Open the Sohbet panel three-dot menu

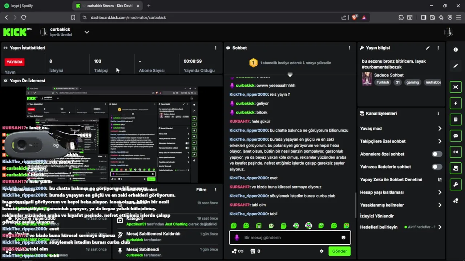(x=349, y=48)
